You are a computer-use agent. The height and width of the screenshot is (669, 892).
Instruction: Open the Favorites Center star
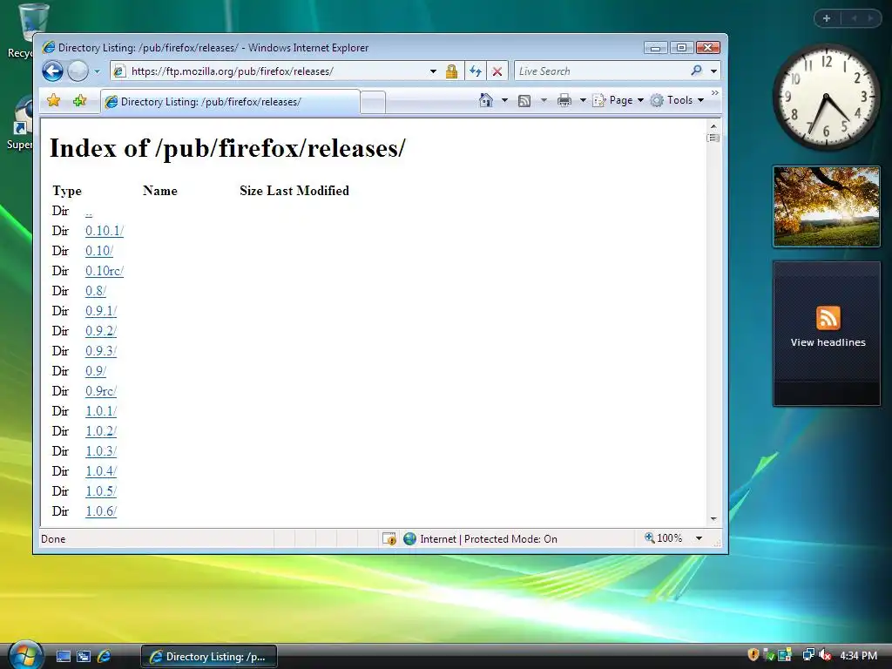click(53, 101)
